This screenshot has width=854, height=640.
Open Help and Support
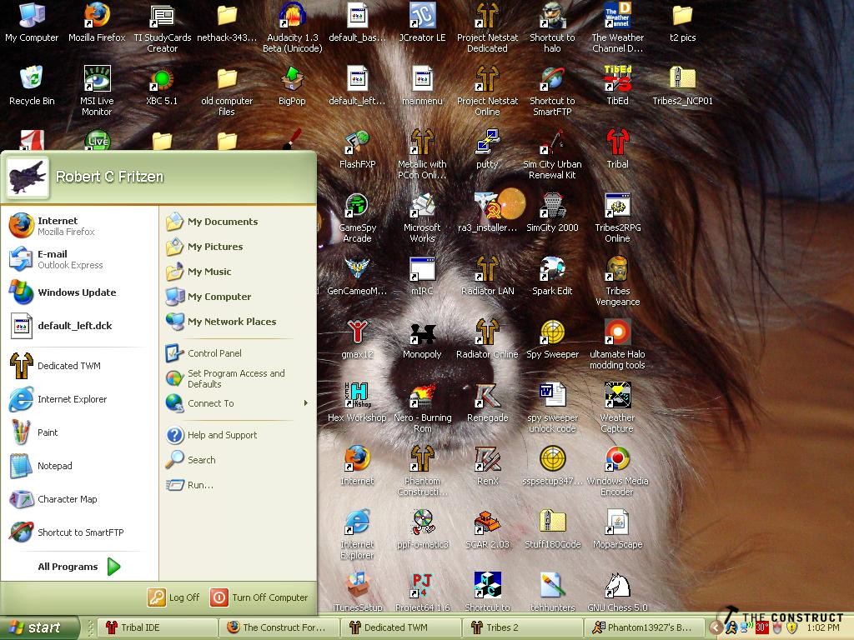(x=237, y=435)
